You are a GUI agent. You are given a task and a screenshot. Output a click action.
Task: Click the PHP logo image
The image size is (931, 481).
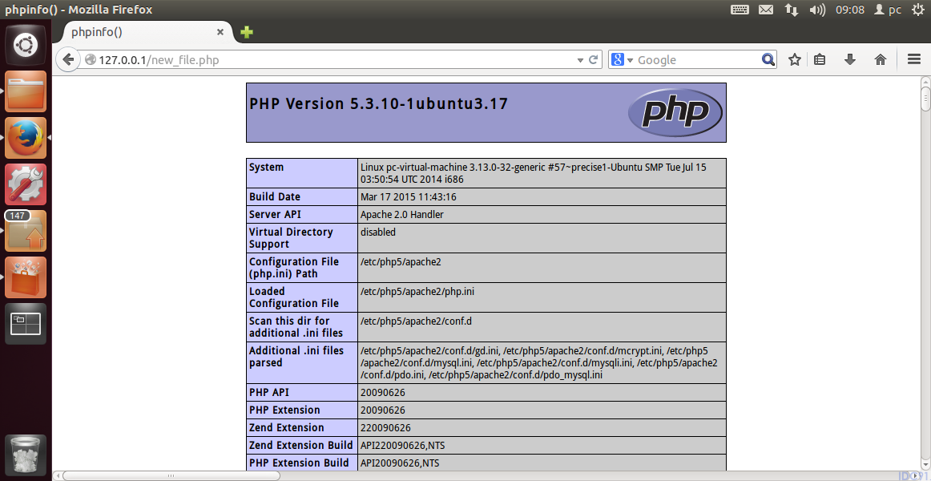[x=675, y=111]
